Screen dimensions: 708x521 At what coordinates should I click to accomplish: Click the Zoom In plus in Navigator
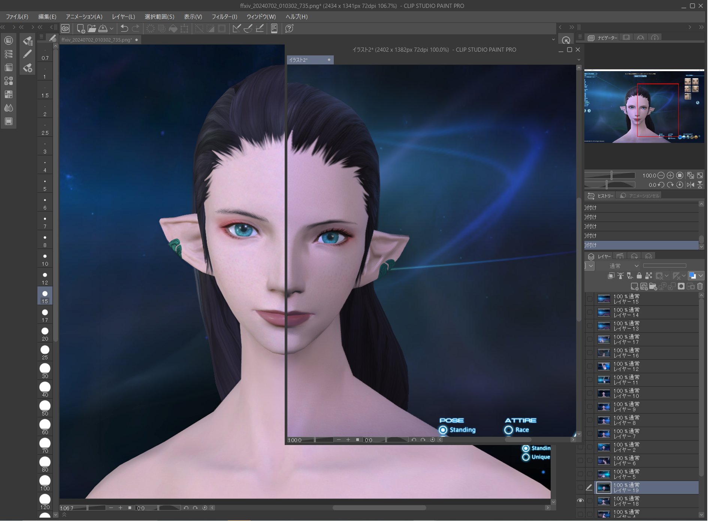[671, 175]
